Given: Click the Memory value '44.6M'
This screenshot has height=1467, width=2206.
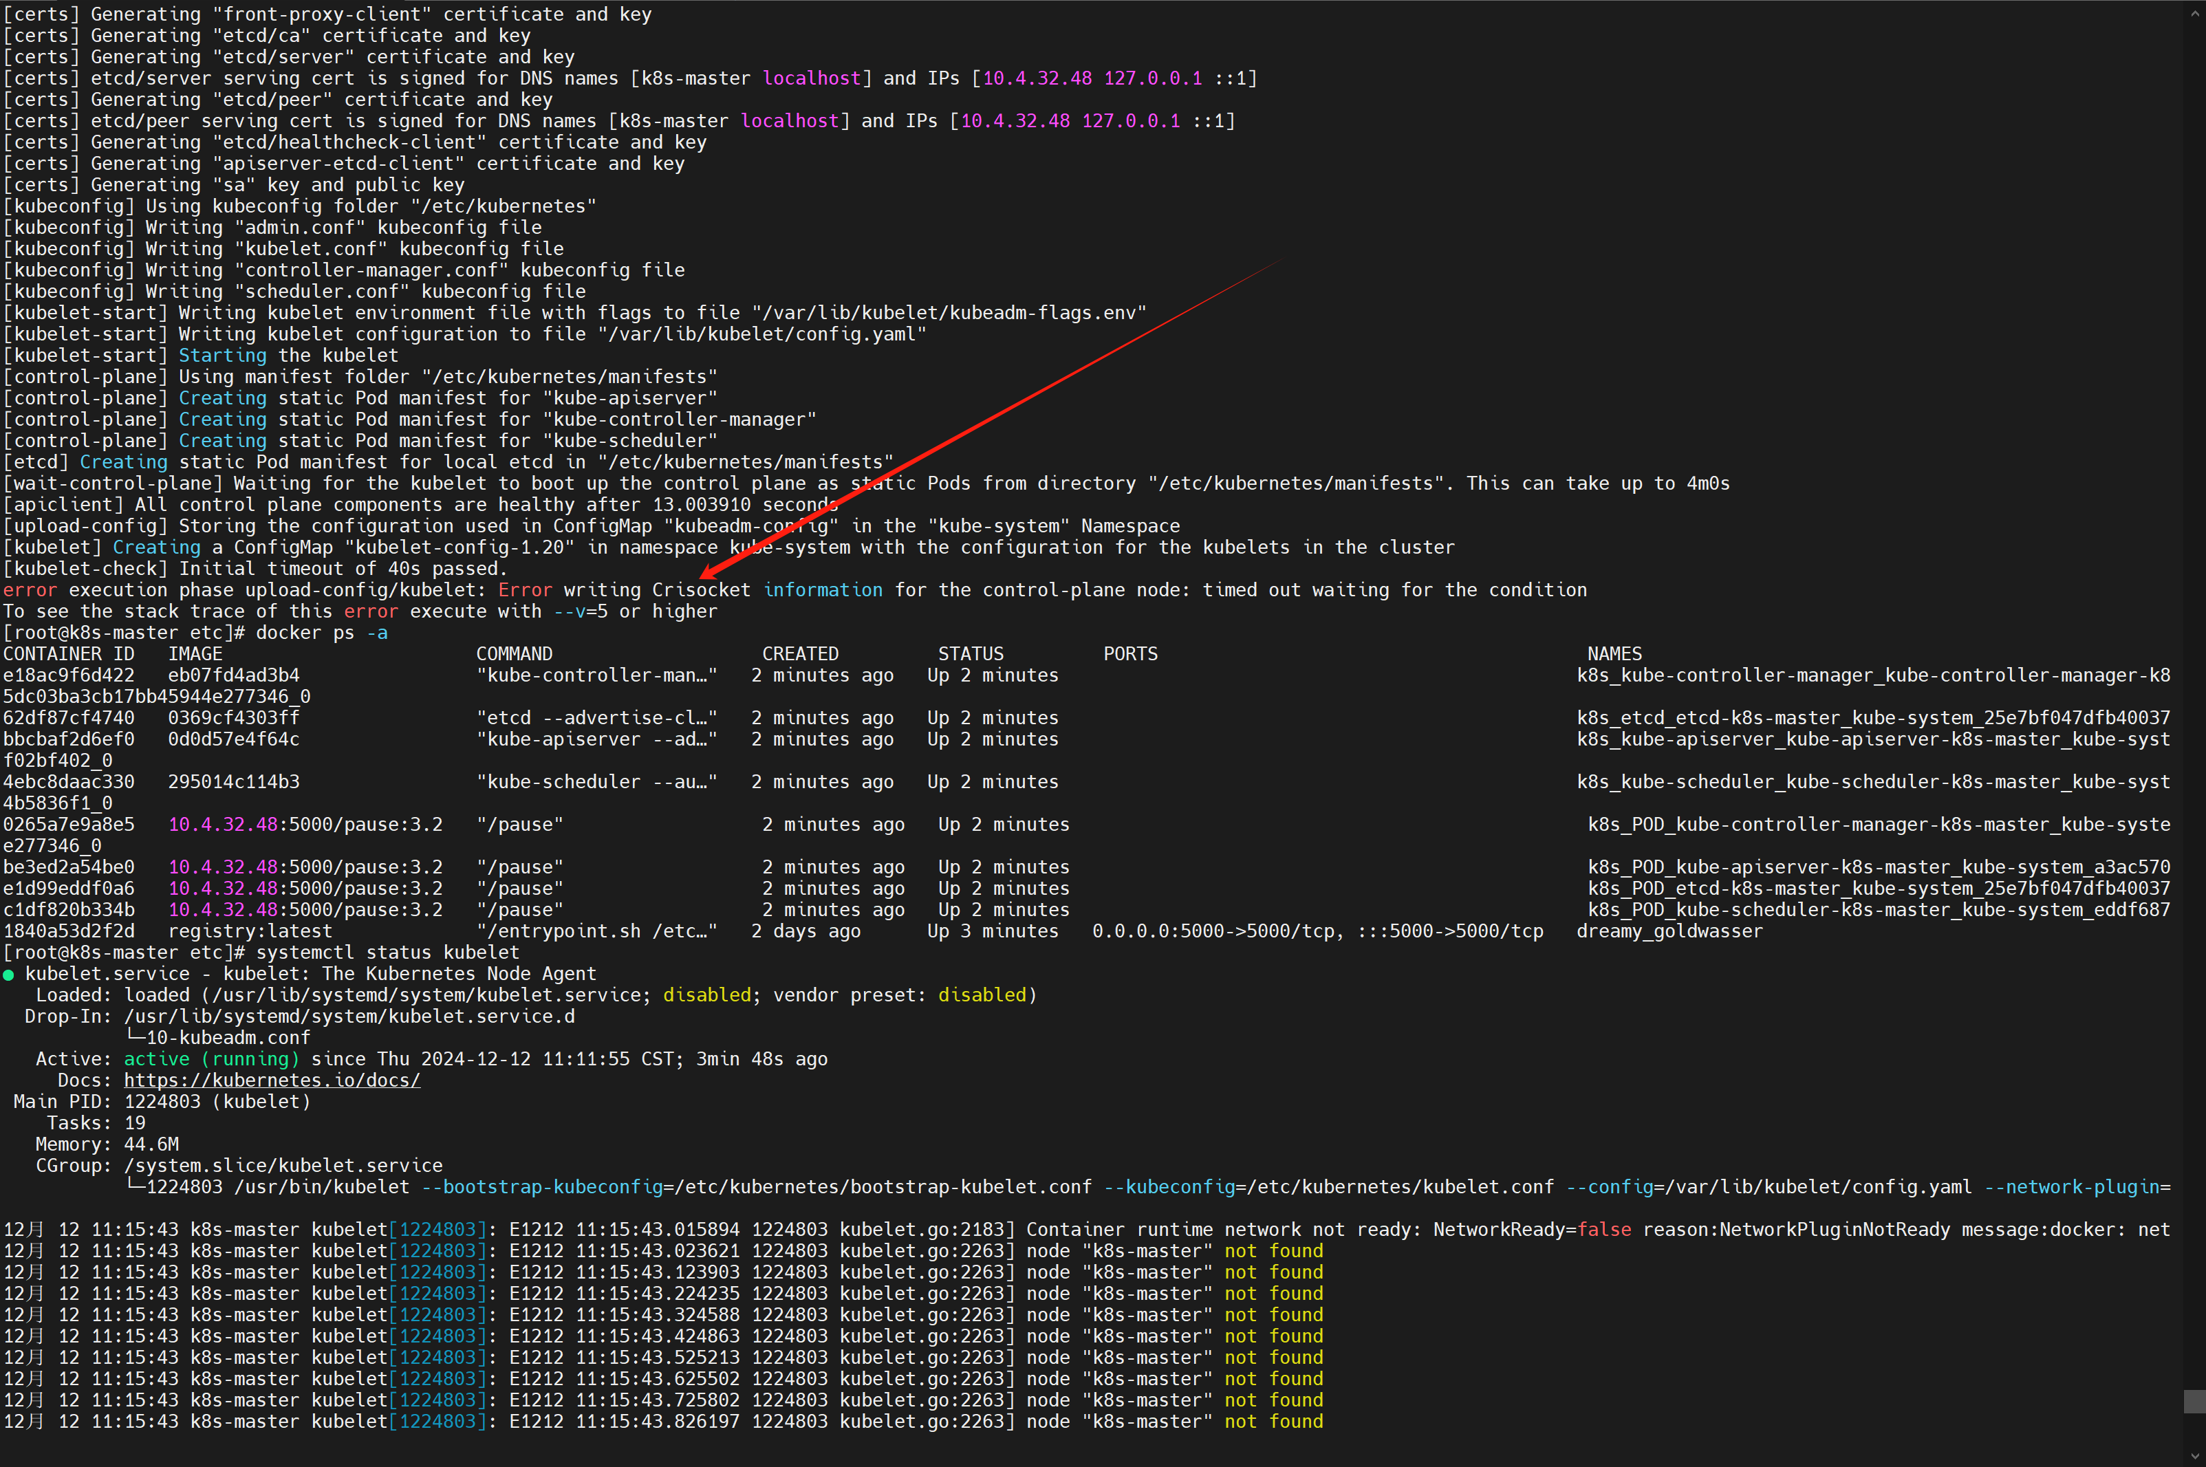Looking at the screenshot, I should point(151,1144).
